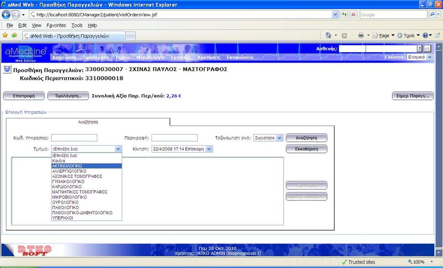Open the Διαχείριση navigation menu
Screen dimensions: 443x268
[x=64, y=57]
